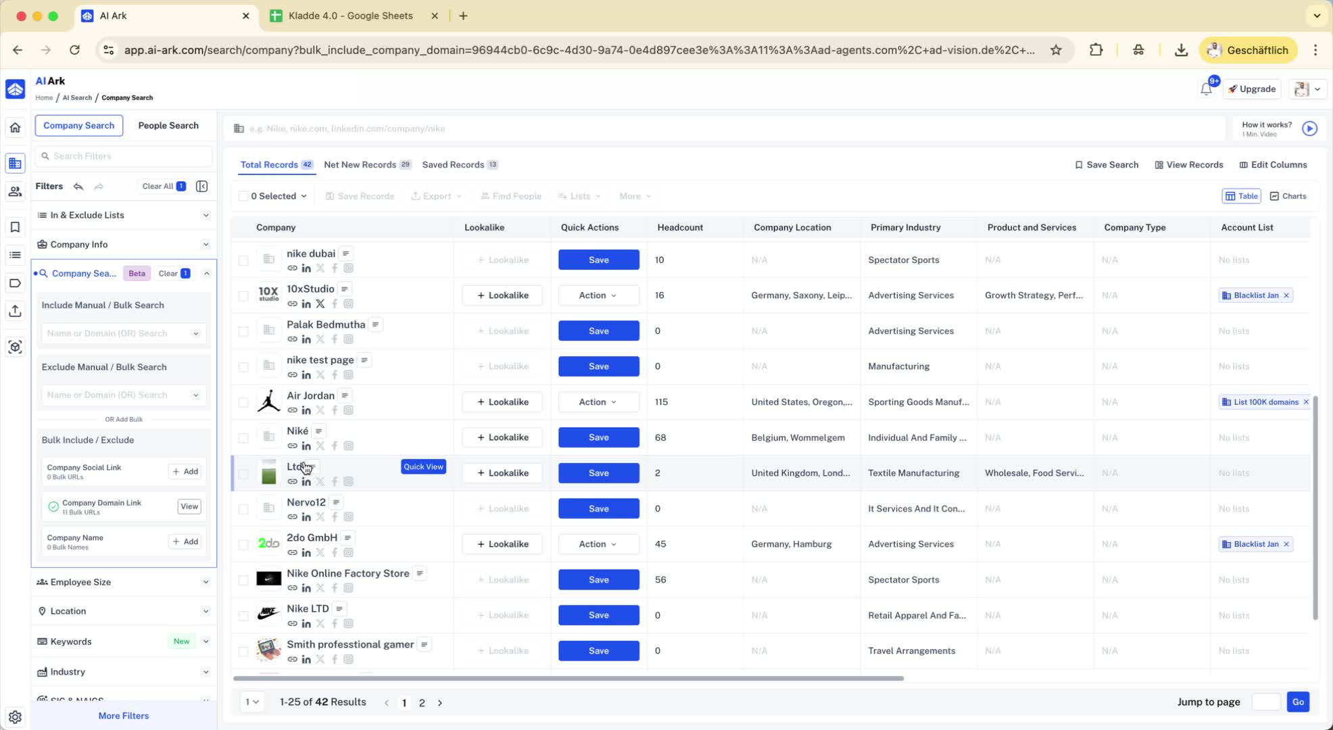
Task: Open settings gear in left sidebar
Action: (15, 716)
